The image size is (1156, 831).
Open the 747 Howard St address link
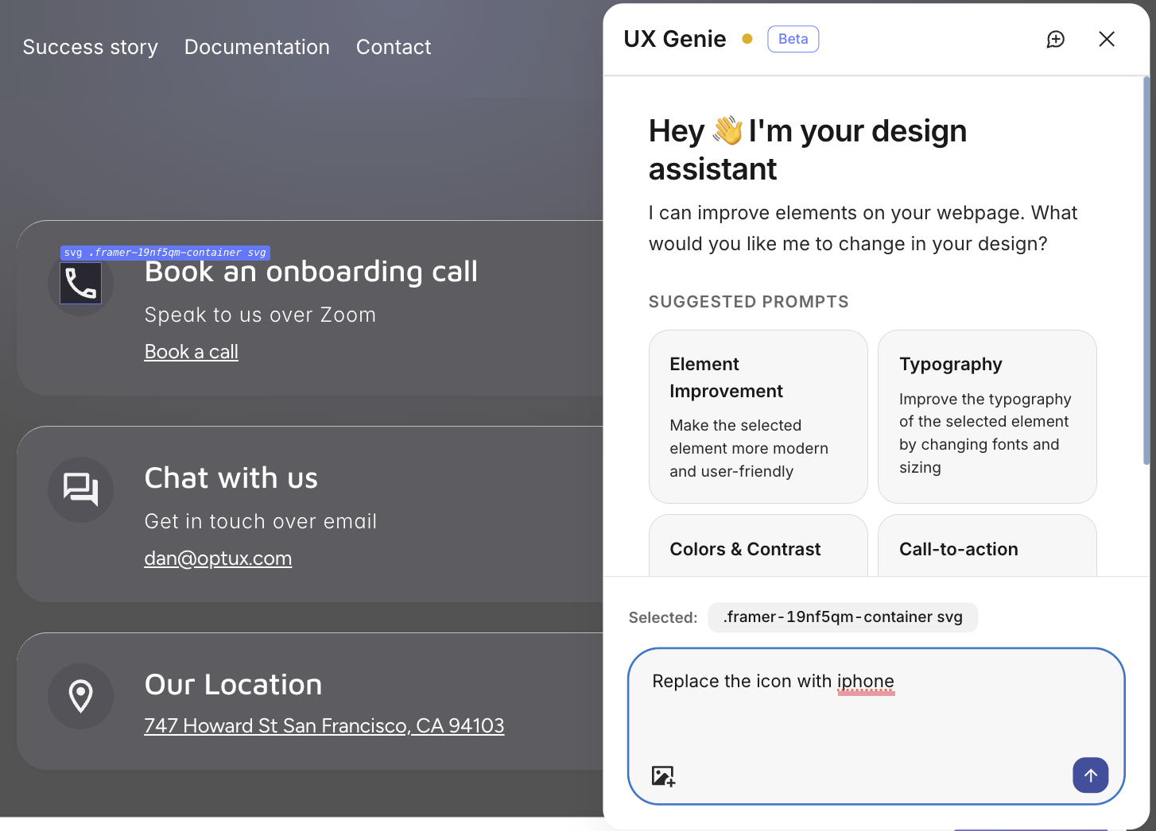[x=324, y=725]
